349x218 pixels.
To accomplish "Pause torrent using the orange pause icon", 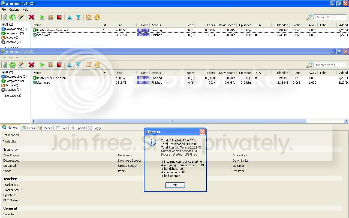I will [50, 65].
